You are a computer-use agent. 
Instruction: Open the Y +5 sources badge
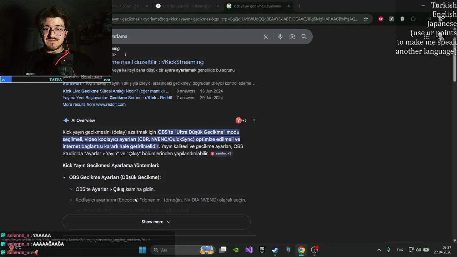point(241,120)
